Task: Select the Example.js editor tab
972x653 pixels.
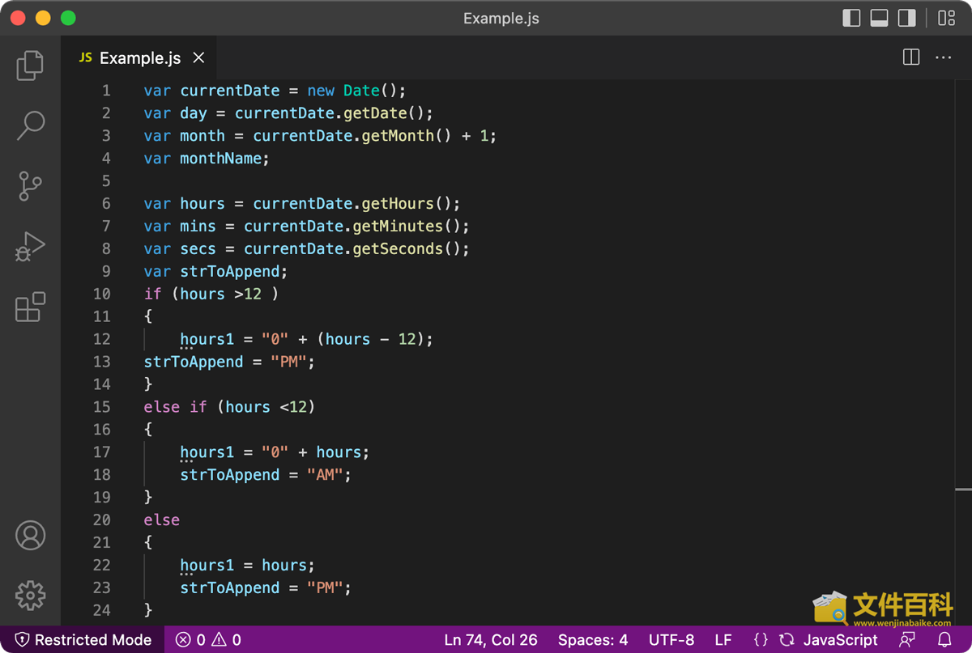Action: (x=139, y=58)
